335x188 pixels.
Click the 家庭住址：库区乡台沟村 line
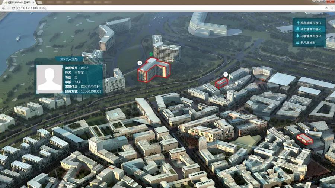click(82, 87)
